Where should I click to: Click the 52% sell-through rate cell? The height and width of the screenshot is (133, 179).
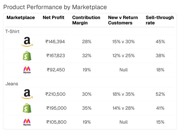pyautogui.click(x=160, y=94)
